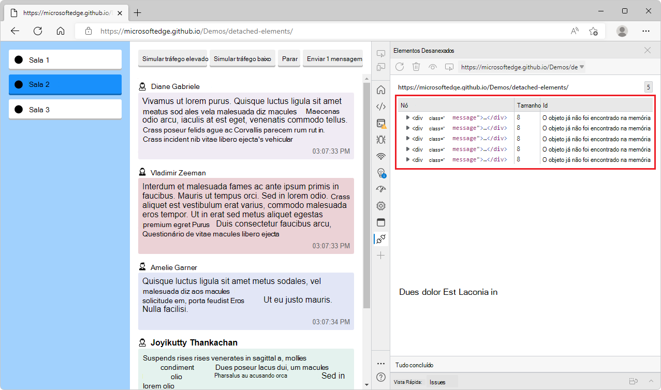Reload the page with the refresh icon
The image size is (661, 390).
click(x=38, y=31)
